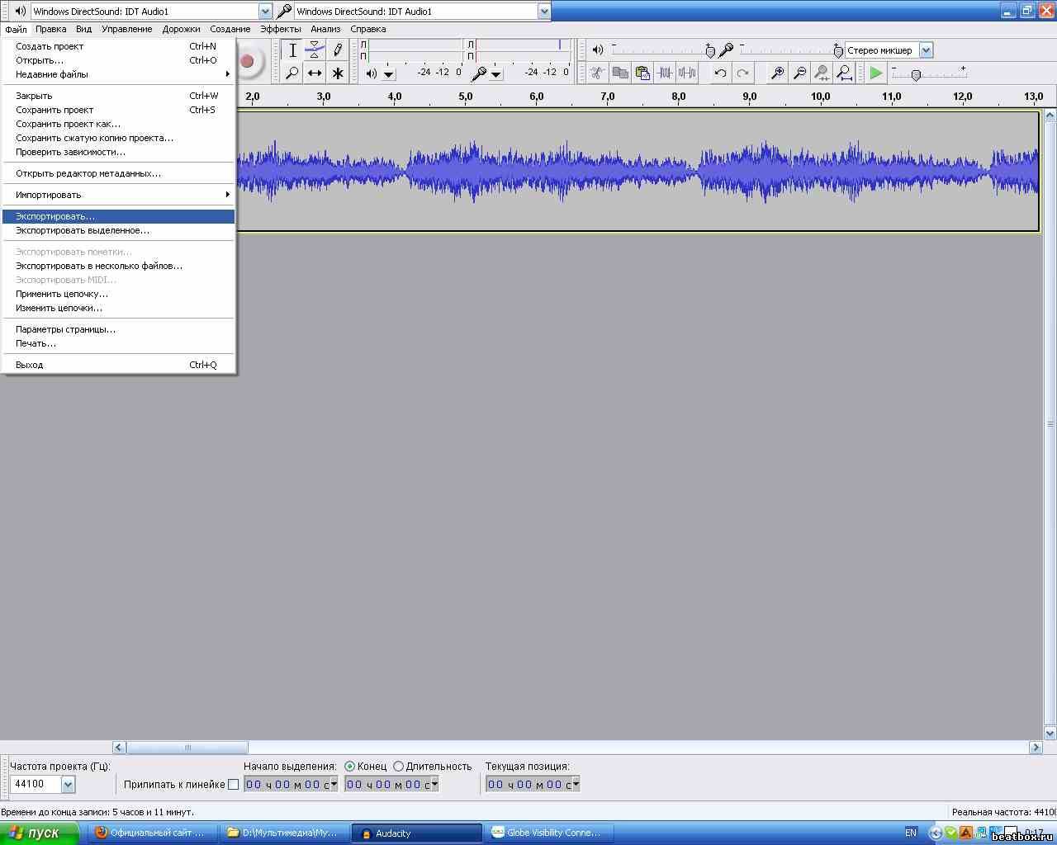
Task: Click 'Сохранить проект как...' menu entry
Action: coord(68,124)
